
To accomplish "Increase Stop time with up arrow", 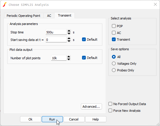I will pos(69,31).
